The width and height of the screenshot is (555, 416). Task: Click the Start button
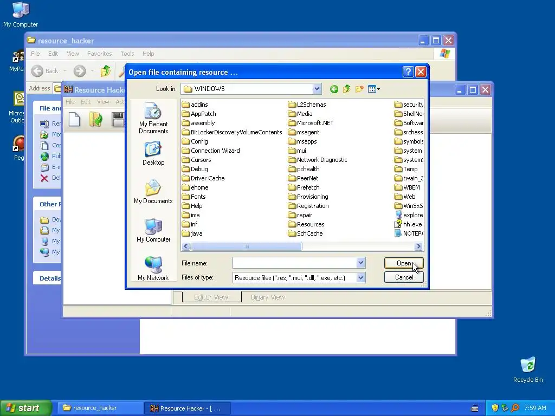pos(25,408)
